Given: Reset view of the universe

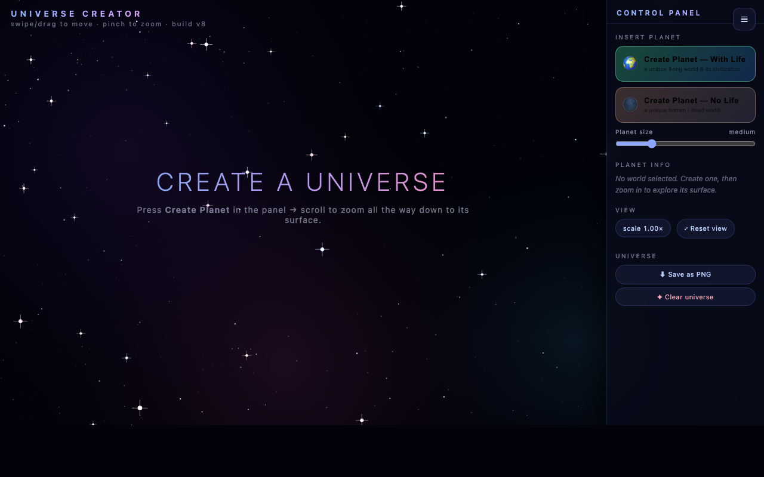Looking at the screenshot, I should click(706, 228).
